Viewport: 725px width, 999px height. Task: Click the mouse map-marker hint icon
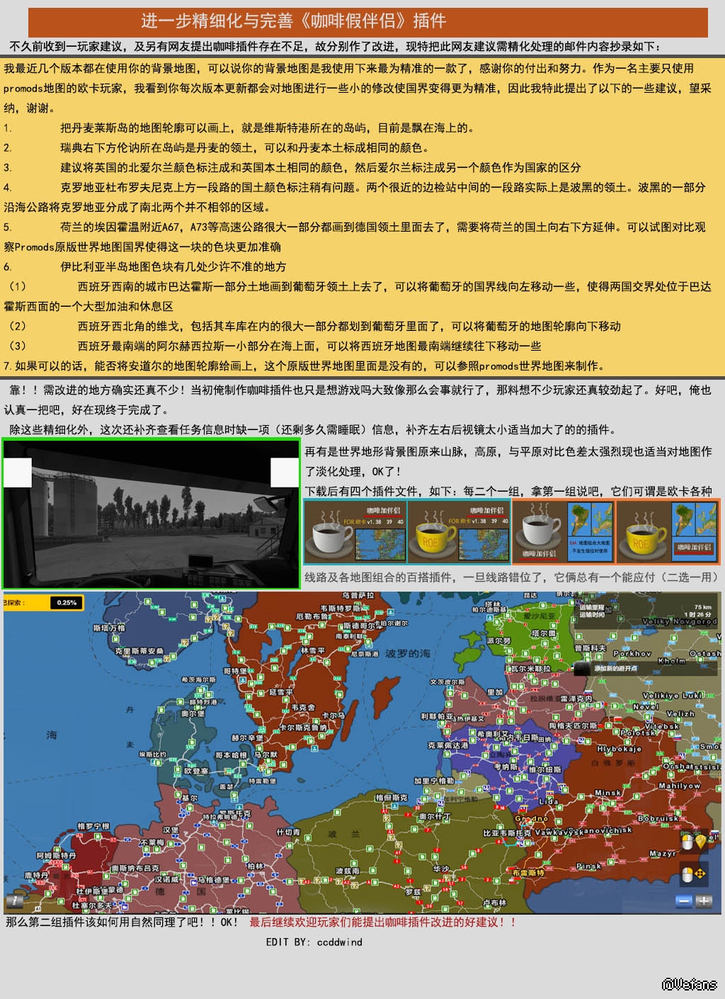tap(693, 842)
